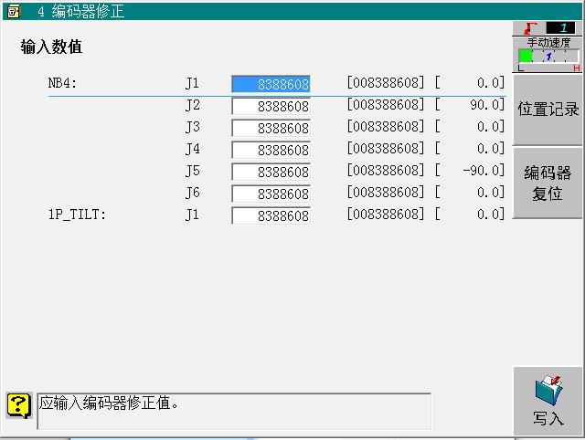
Task: Click the 1P_TILT: mechanism label
Action: pyautogui.click(x=77, y=215)
